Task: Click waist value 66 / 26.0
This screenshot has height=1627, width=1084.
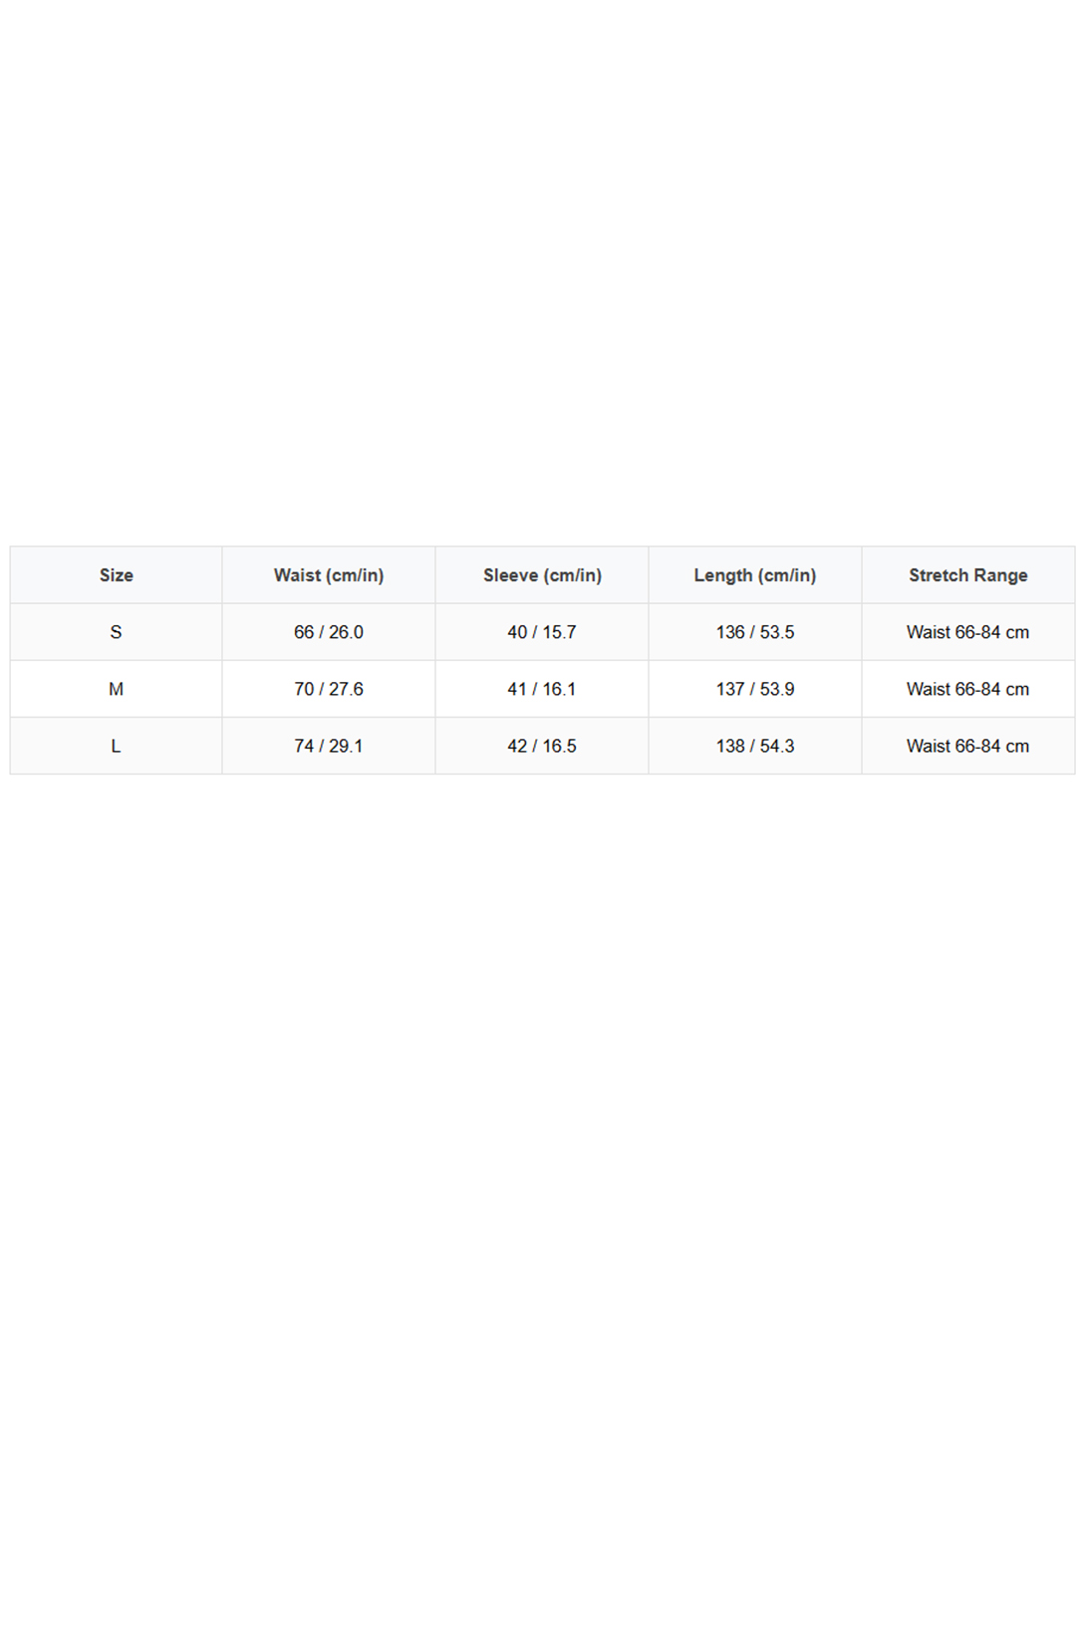Action: pyautogui.click(x=329, y=632)
